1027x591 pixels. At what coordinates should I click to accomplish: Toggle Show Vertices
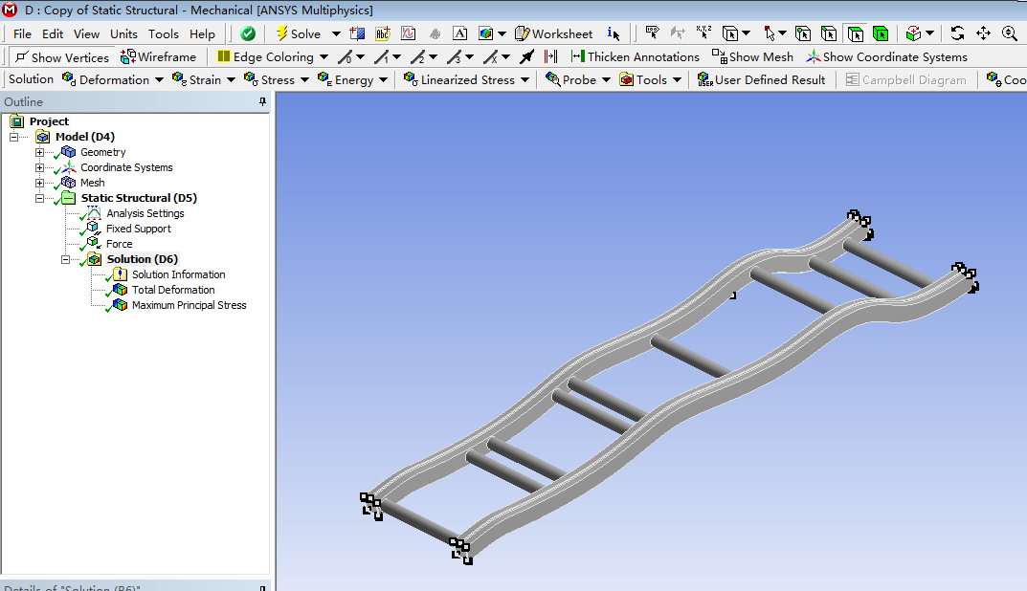tap(62, 57)
